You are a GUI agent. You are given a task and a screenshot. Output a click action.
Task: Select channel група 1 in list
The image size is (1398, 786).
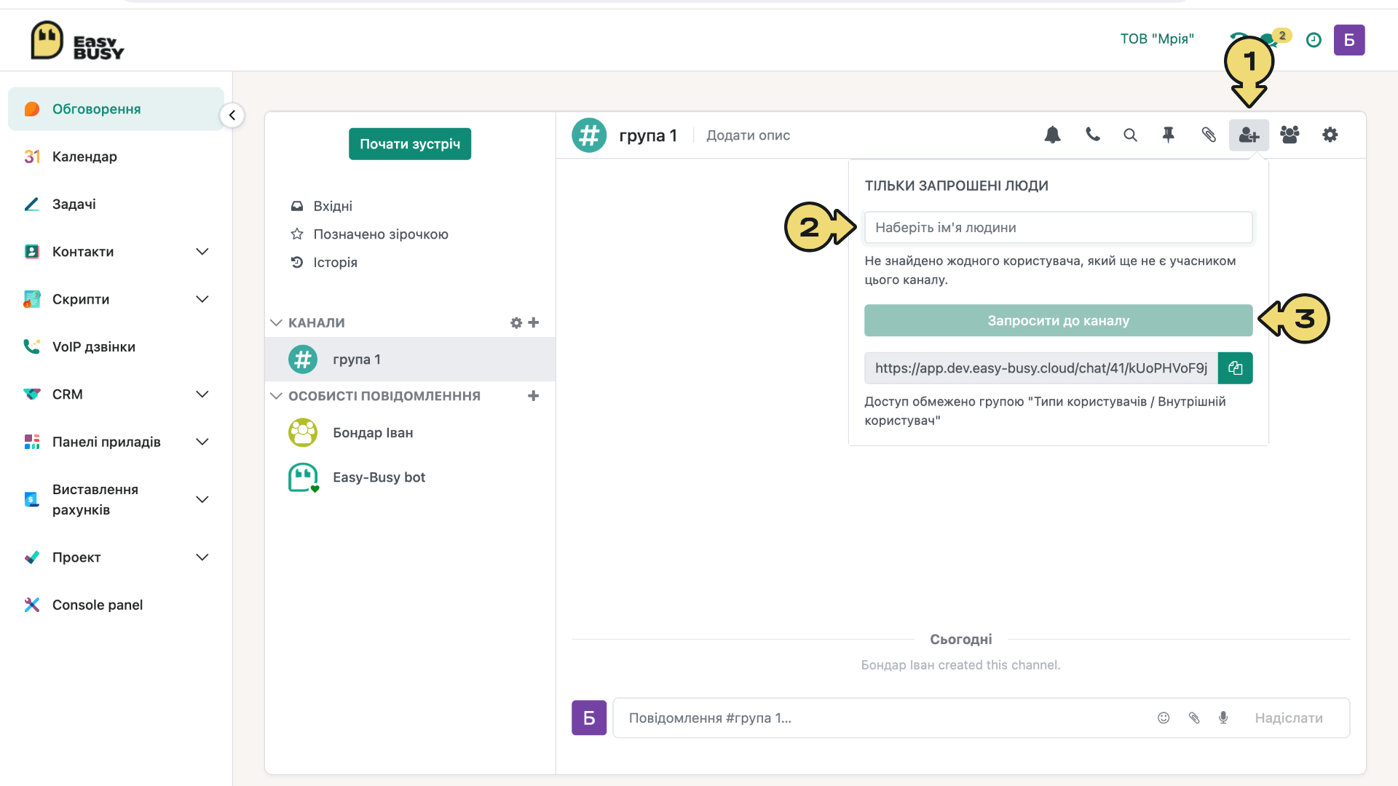(x=410, y=360)
